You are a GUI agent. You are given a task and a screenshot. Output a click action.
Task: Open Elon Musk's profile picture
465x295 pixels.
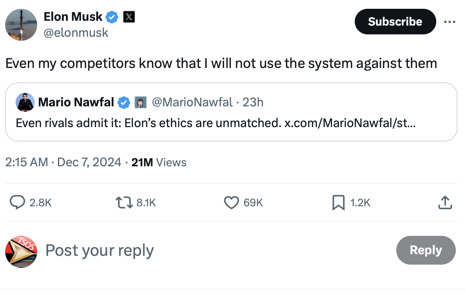coord(21,25)
